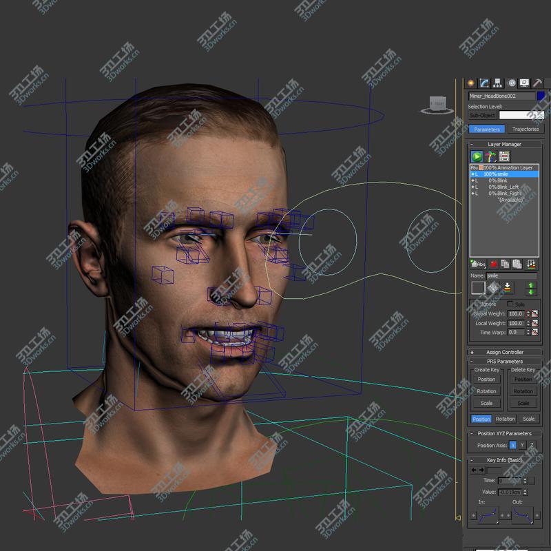Screen dimensions: 551x551
Task: Toggle the Ignore checkbox
Action: [476, 304]
